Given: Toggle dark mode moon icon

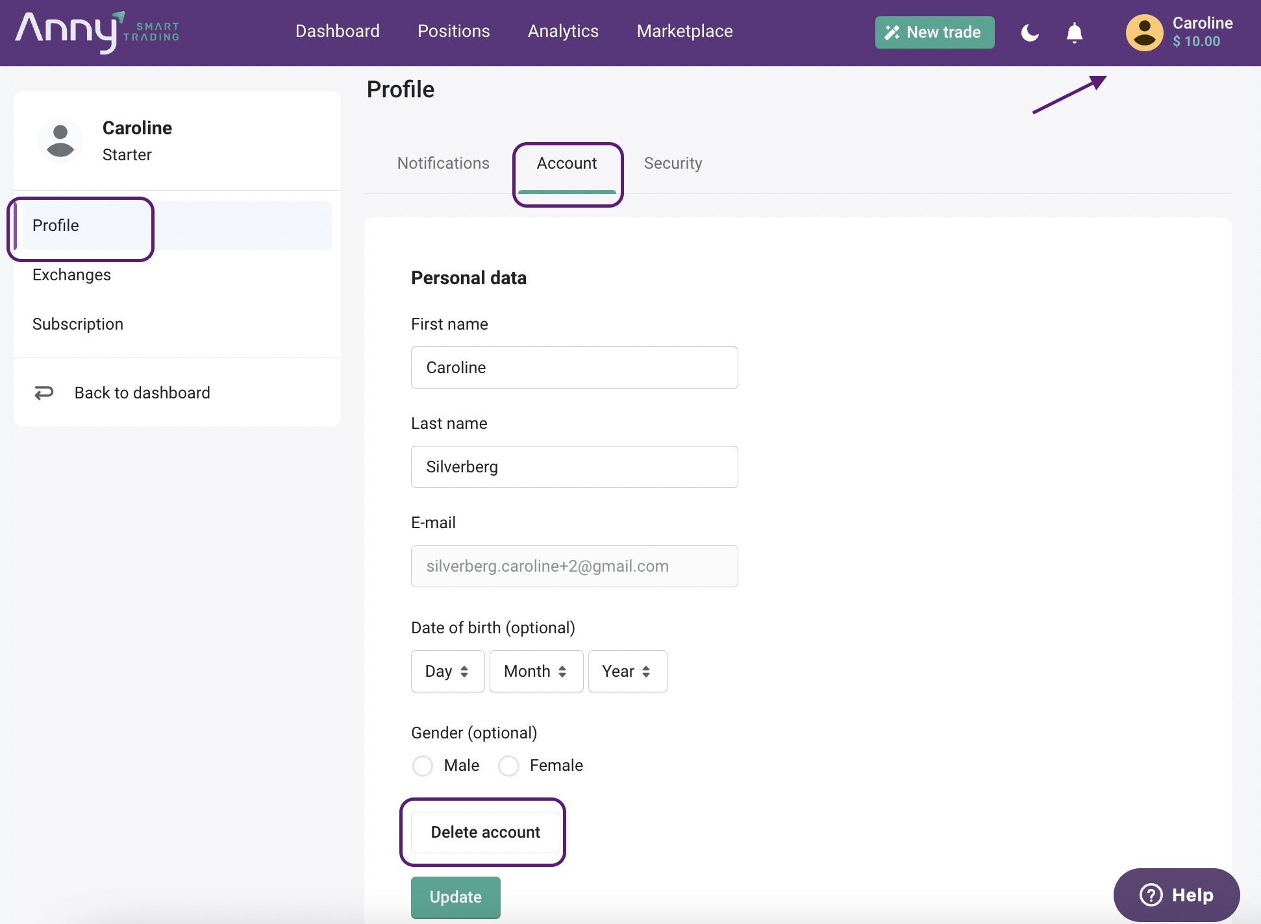Looking at the screenshot, I should click(1030, 32).
